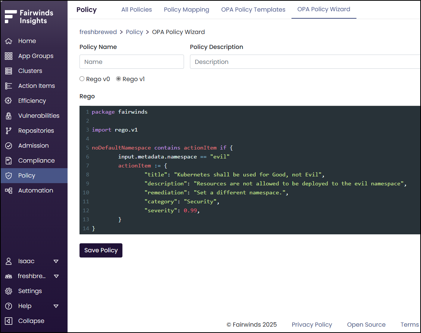421x333 pixels.
Task: Click the Isaac user profile icon
Action: pos(9,261)
